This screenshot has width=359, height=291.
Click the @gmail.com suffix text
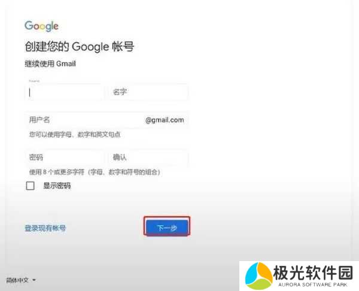pos(165,120)
